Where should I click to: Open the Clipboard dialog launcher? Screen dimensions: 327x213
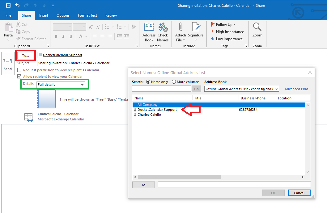coord(48,46)
